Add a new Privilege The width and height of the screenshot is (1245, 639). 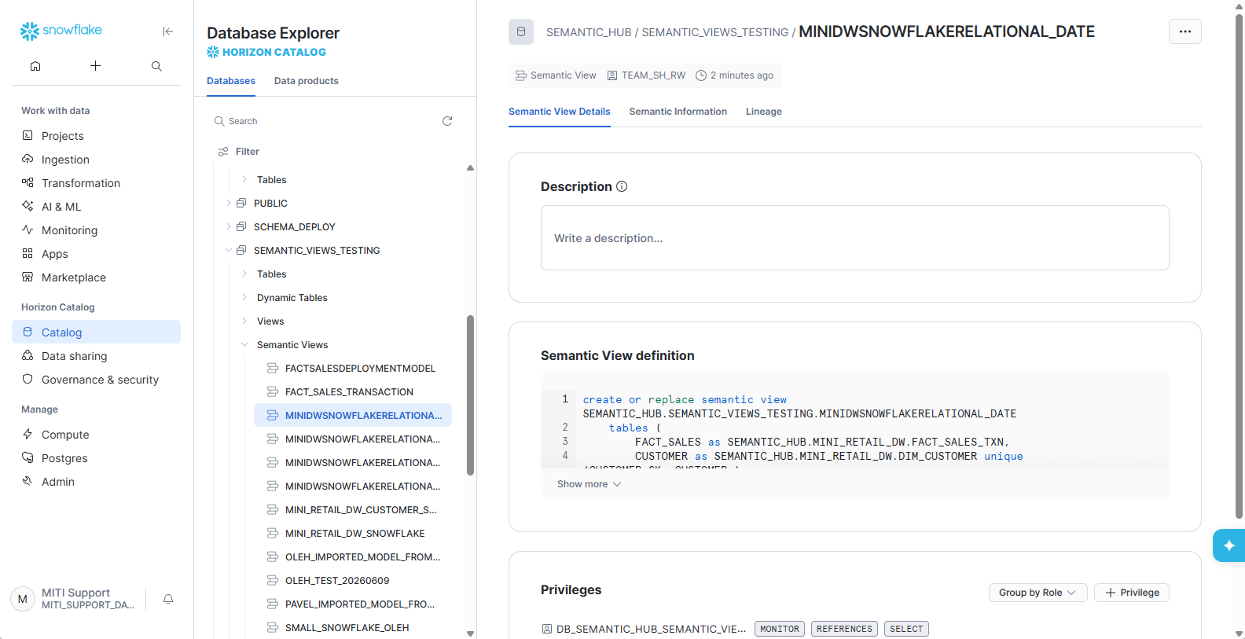click(x=1132, y=593)
